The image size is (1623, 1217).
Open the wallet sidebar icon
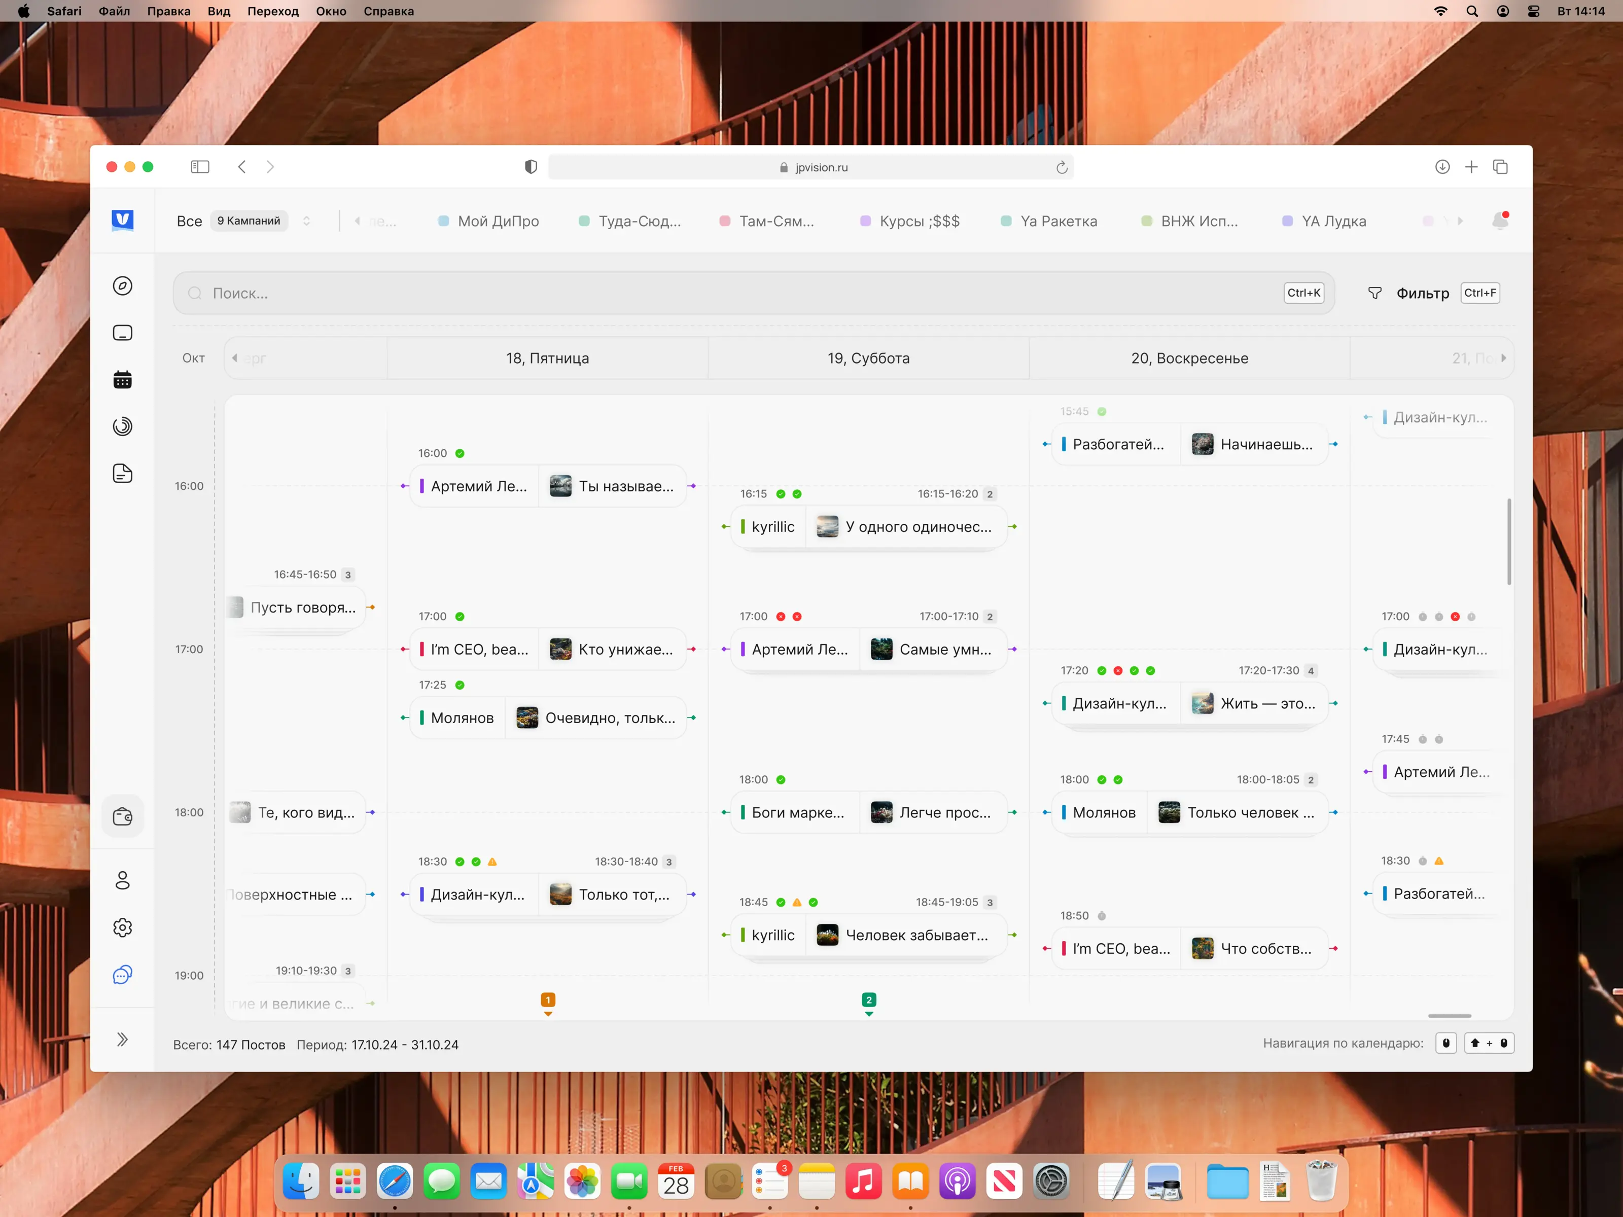coord(123,816)
